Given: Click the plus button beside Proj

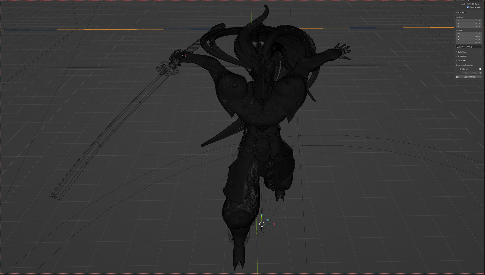Looking at the screenshot, I should click(x=480, y=73).
